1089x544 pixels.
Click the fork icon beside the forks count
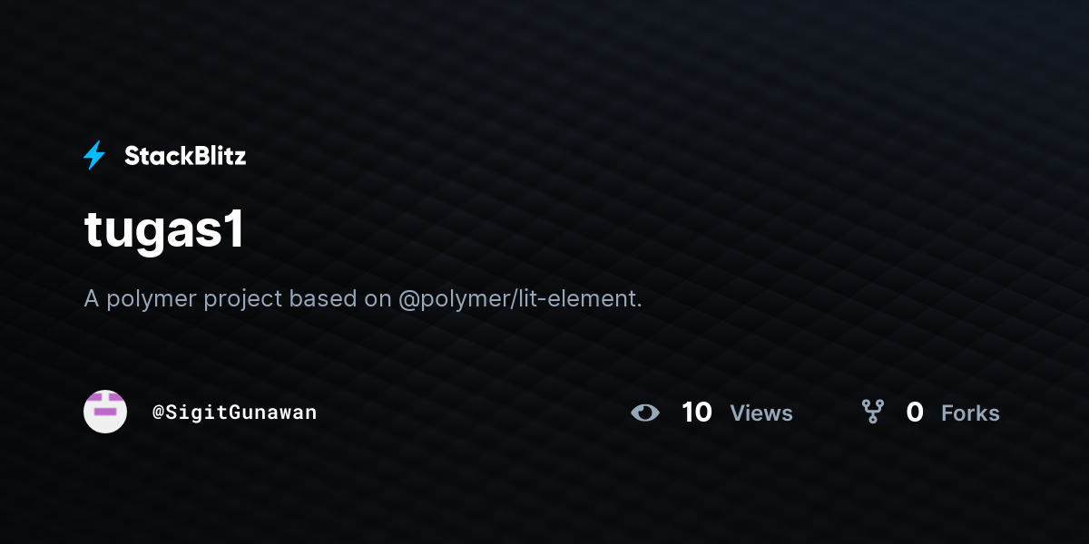click(873, 413)
